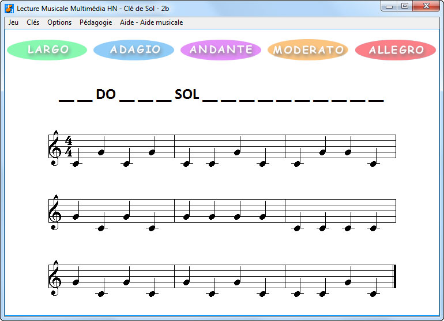
Task: Click the treble clef on third staff
Action: pyautogui.click(x=55, y=278)
